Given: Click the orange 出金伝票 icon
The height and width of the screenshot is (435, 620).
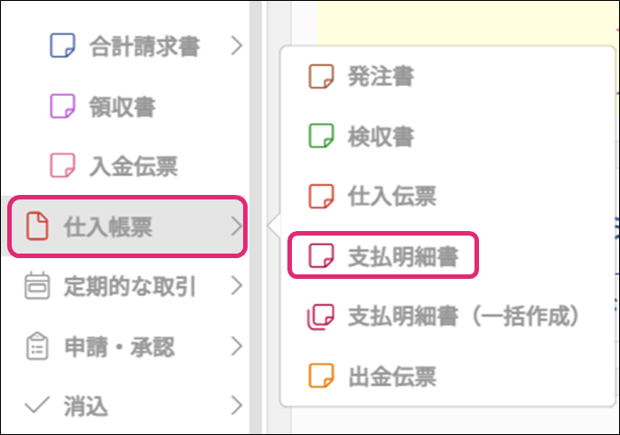Looking at the screenshot, I should (321, 376).
